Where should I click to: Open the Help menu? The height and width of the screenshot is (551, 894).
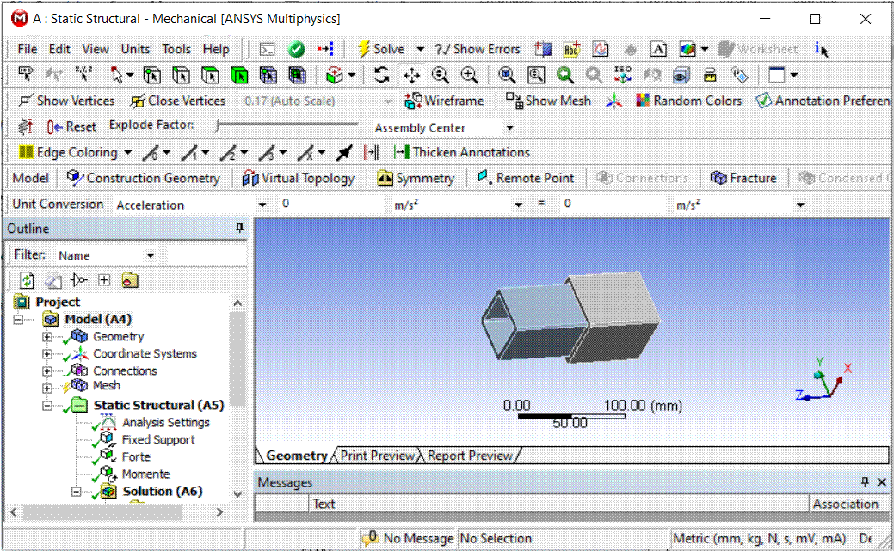(216, 50)
